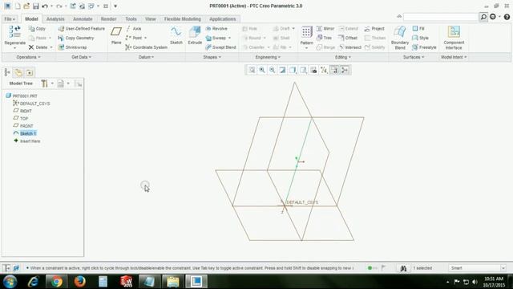
Task: Switch to Favorites panel
Action: (30, 72)
